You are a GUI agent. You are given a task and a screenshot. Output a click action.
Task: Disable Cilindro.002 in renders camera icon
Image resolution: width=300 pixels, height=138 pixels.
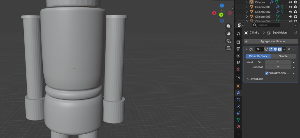click(295, 12)
